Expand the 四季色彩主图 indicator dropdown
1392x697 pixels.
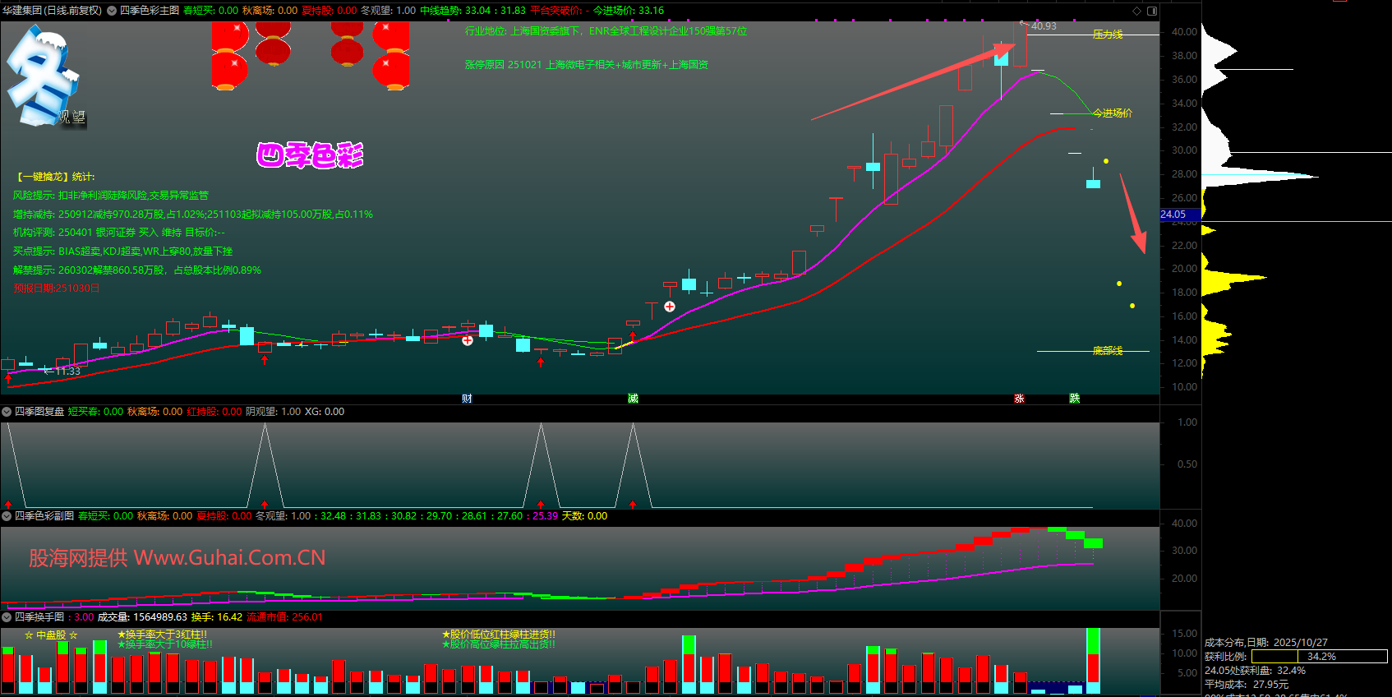pos(112,11)
